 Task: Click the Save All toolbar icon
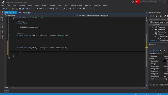coord(23,8)
